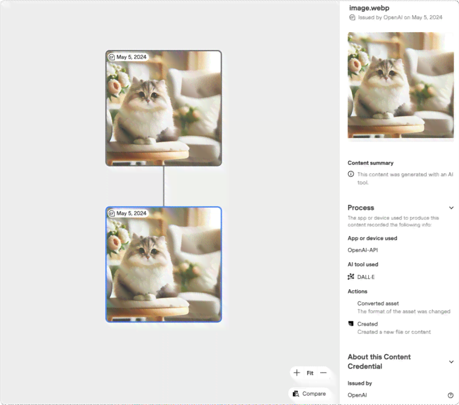Open the help icon next to OpenAI issuer

[451, 395]
